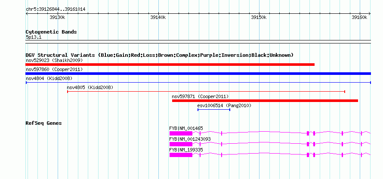
Task: Click the 39160k ruler tick label
Action: click(359, 17)
